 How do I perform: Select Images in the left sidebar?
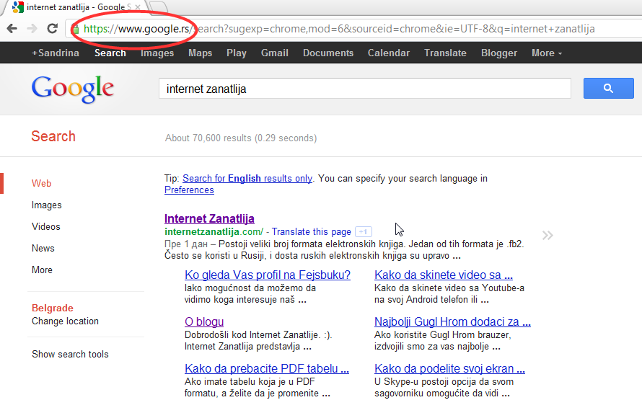tap(47, 205)
